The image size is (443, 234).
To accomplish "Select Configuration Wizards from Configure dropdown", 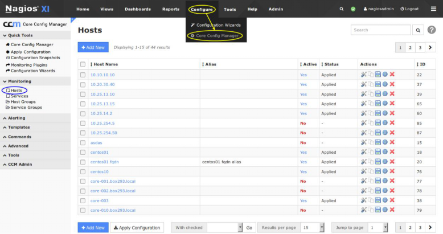I will 216,25.
